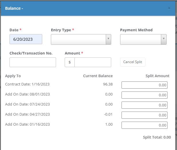Click the Split Total: 0.00 text

coord(157,137)
